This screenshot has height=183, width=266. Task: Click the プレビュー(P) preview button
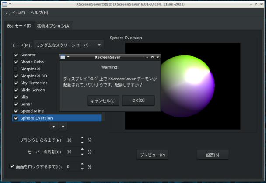tap(152, 155)
